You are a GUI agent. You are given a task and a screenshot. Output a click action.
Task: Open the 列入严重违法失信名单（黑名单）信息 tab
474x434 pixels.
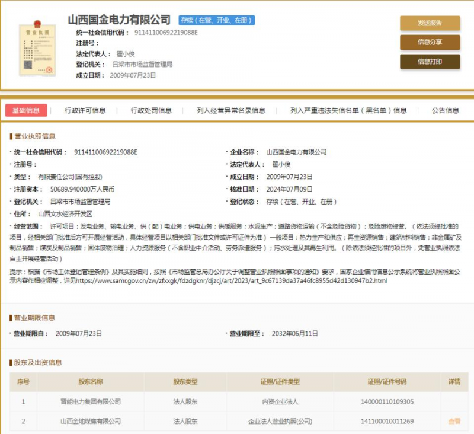348,110
